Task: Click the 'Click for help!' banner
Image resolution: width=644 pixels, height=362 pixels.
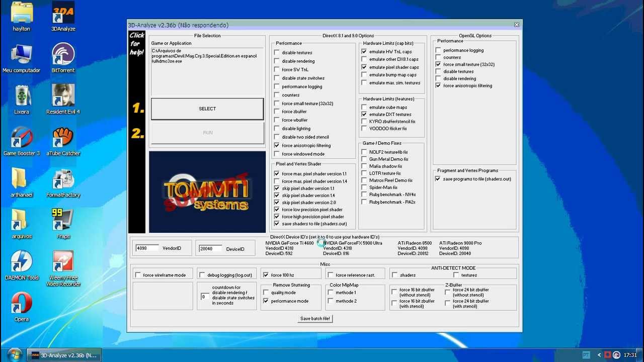Action: pyautogui.click(x=137, y=44)
